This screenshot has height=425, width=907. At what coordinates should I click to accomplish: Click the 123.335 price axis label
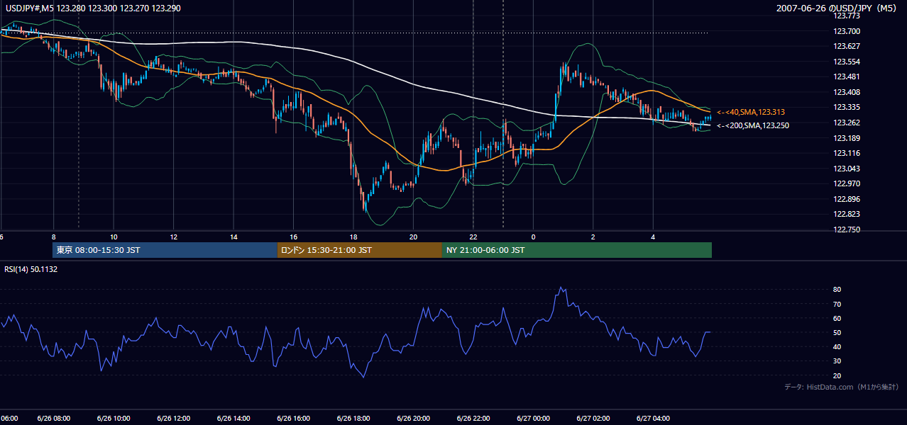[846, 108]
